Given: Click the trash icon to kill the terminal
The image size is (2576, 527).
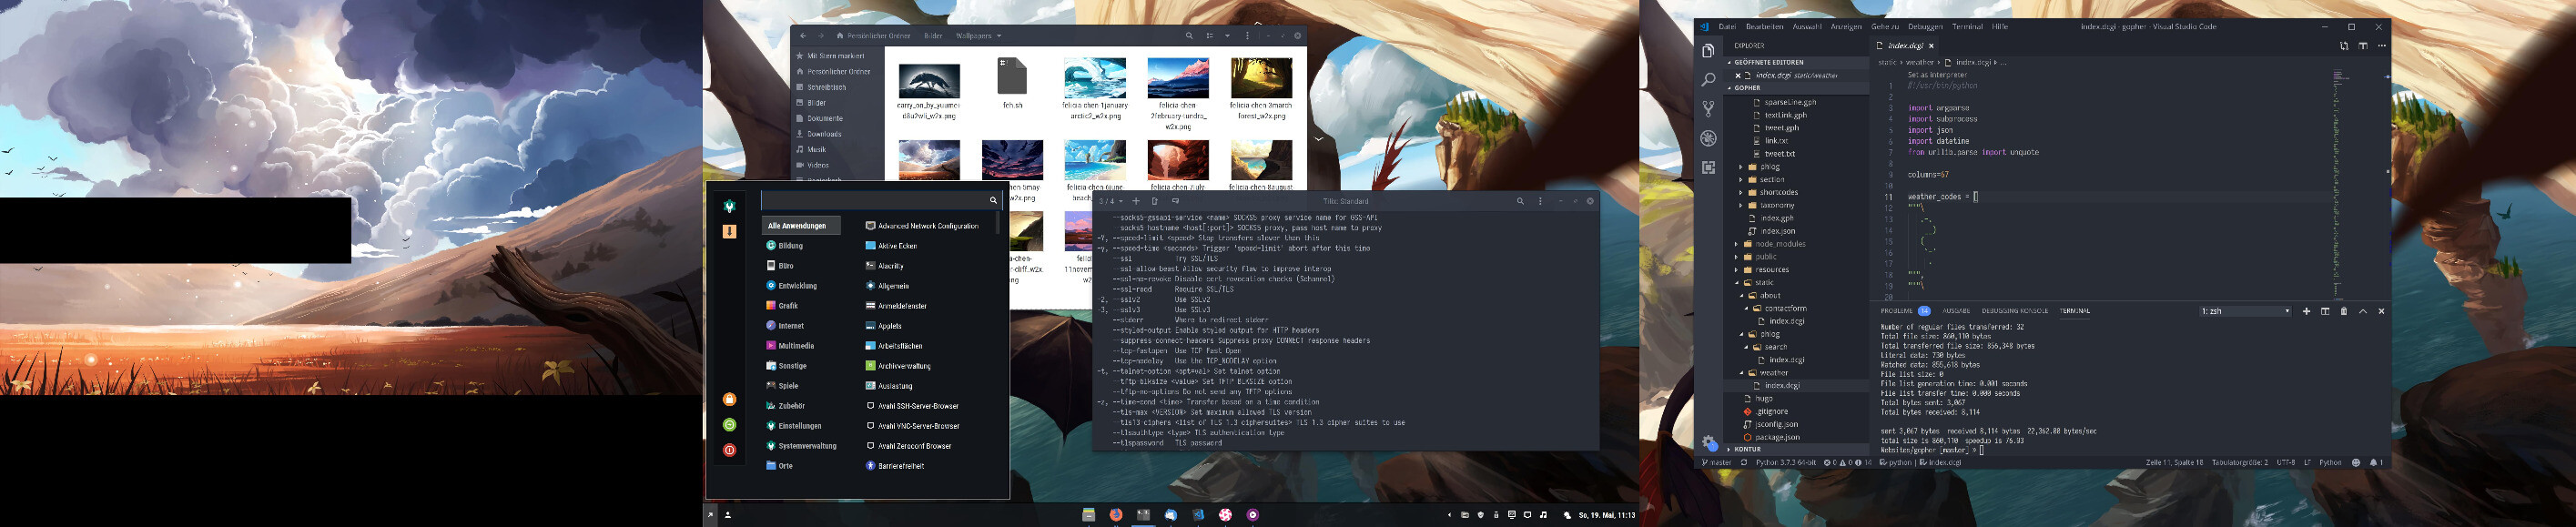Looking at the screenshot, I should (2343, 311).
